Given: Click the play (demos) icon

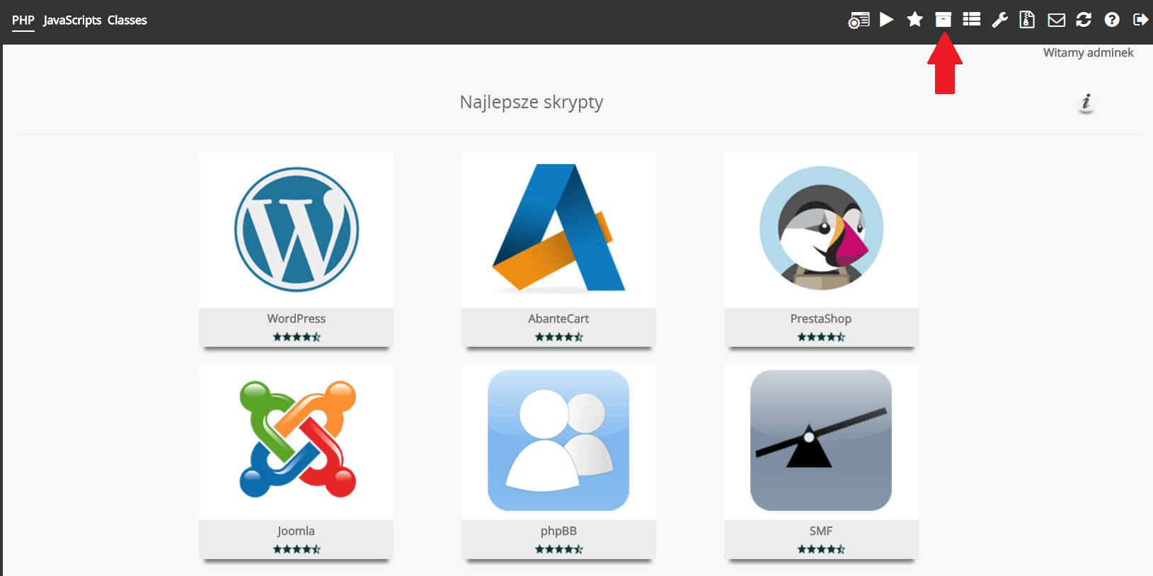Looking at the screenshot, I should click(886, 20).
